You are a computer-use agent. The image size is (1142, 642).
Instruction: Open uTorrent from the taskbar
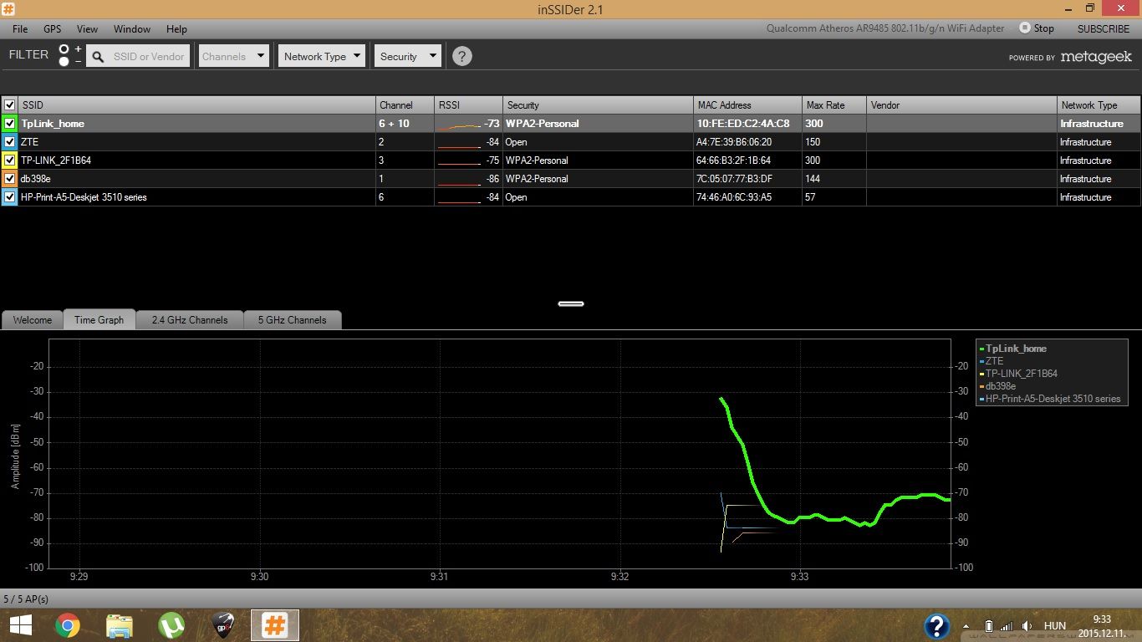[171, 625]
